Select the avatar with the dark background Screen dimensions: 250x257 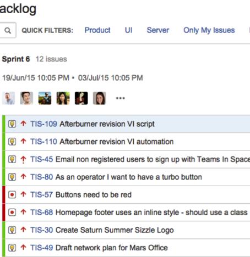click(x=81, y=98)
